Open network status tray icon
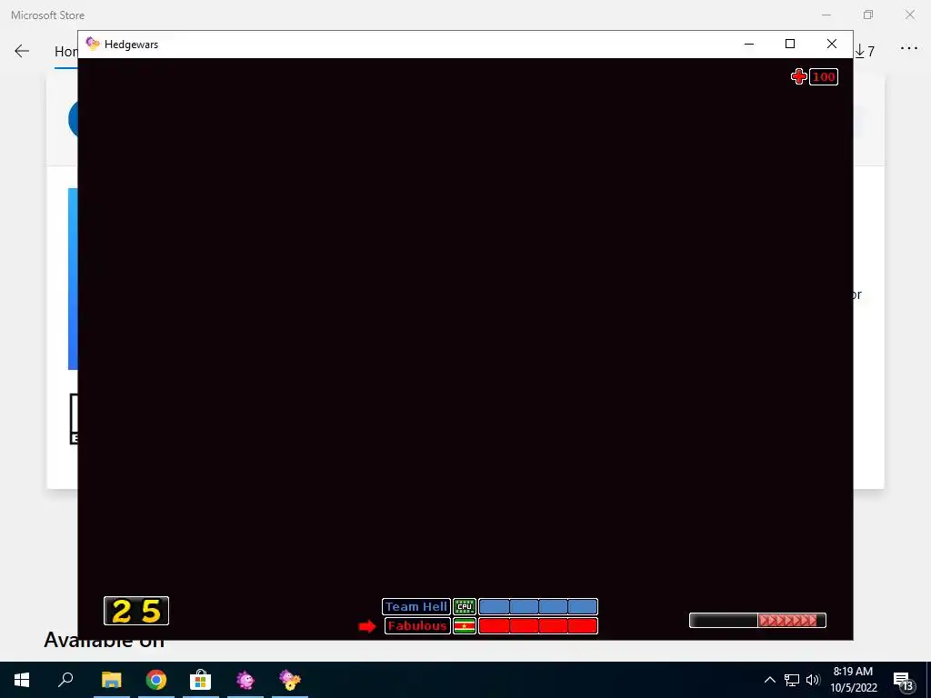This screenshot has height=698, width=931. point(792,680)
